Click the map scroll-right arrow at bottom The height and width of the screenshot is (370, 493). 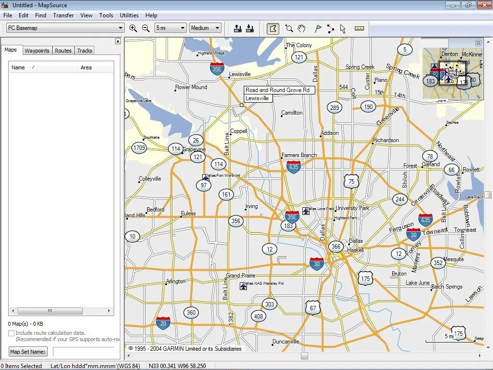480,356
